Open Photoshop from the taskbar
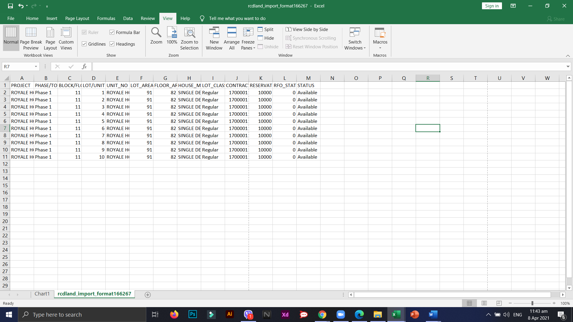This screenshot has height=322, width=573. 193,314
